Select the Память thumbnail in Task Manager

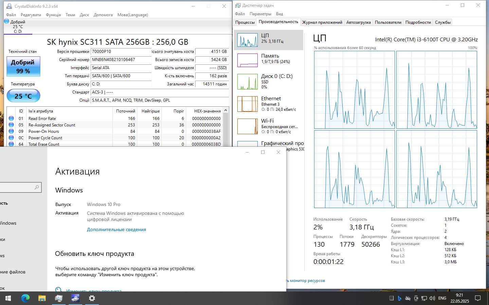tap(248, 60)
